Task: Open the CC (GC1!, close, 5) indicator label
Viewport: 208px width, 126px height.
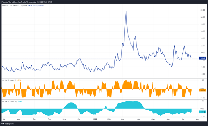Action: (9, 80)
